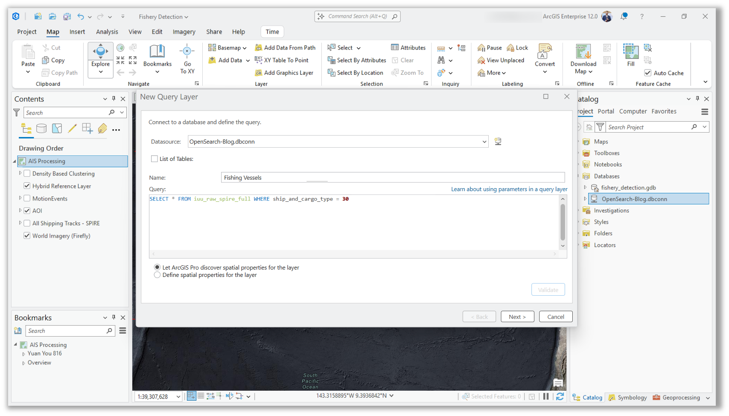Lock the labels

point(517,48)
